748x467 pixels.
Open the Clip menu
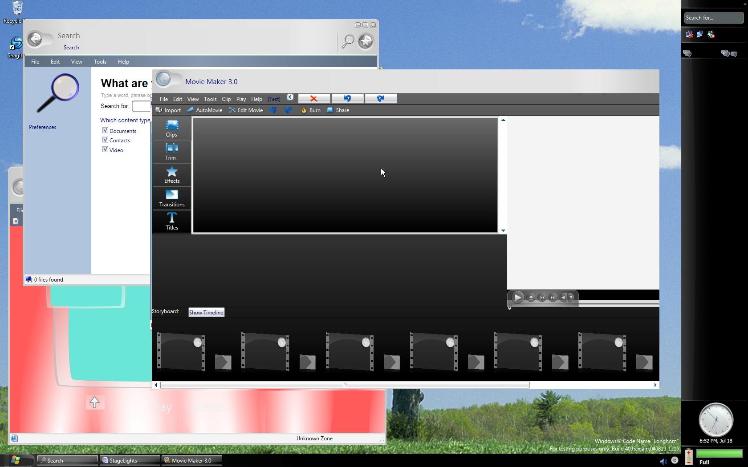tap(226, 99)
